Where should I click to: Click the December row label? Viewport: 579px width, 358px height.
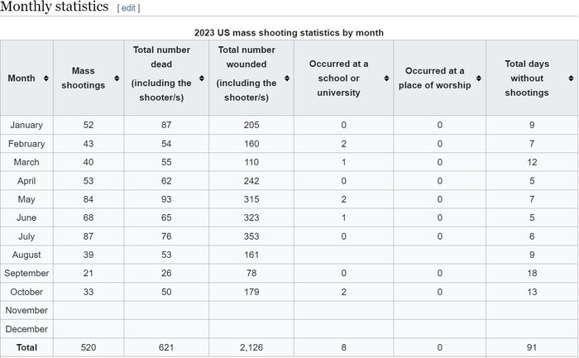(x=26, y=329)
